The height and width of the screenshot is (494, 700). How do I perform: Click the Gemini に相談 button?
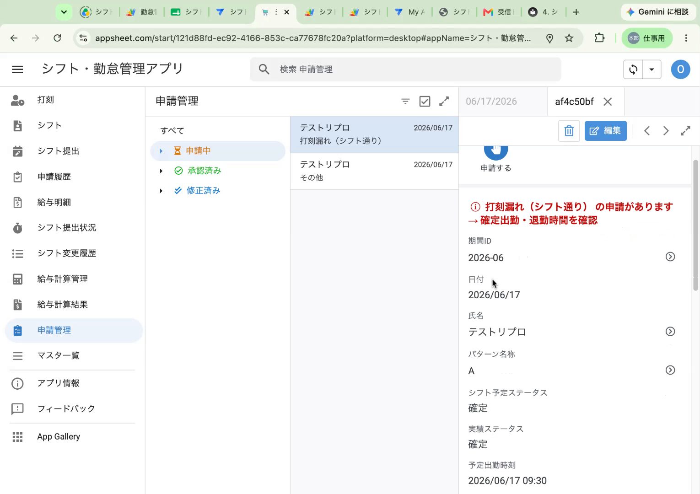(x=658, y=12)
